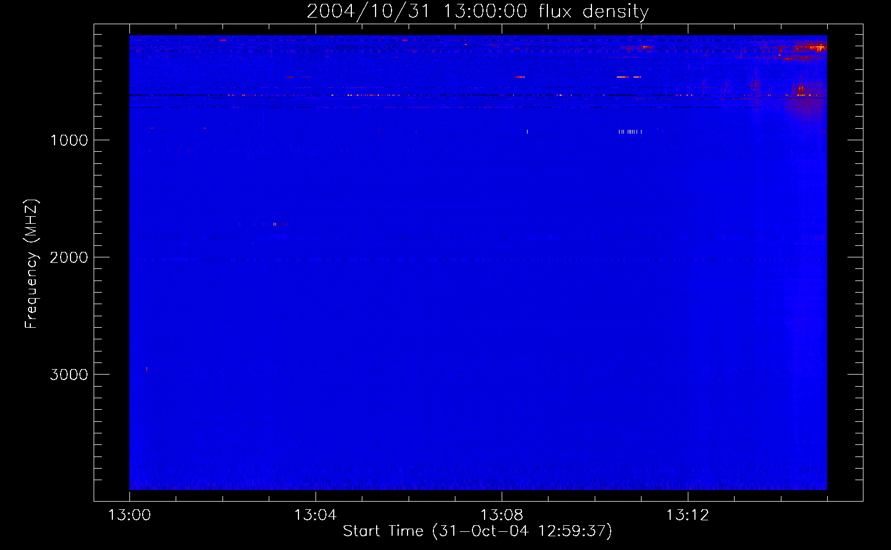
Task: Click the plot title '2004/10/31 13:00:00 flux density'
Action: [477, 12]
